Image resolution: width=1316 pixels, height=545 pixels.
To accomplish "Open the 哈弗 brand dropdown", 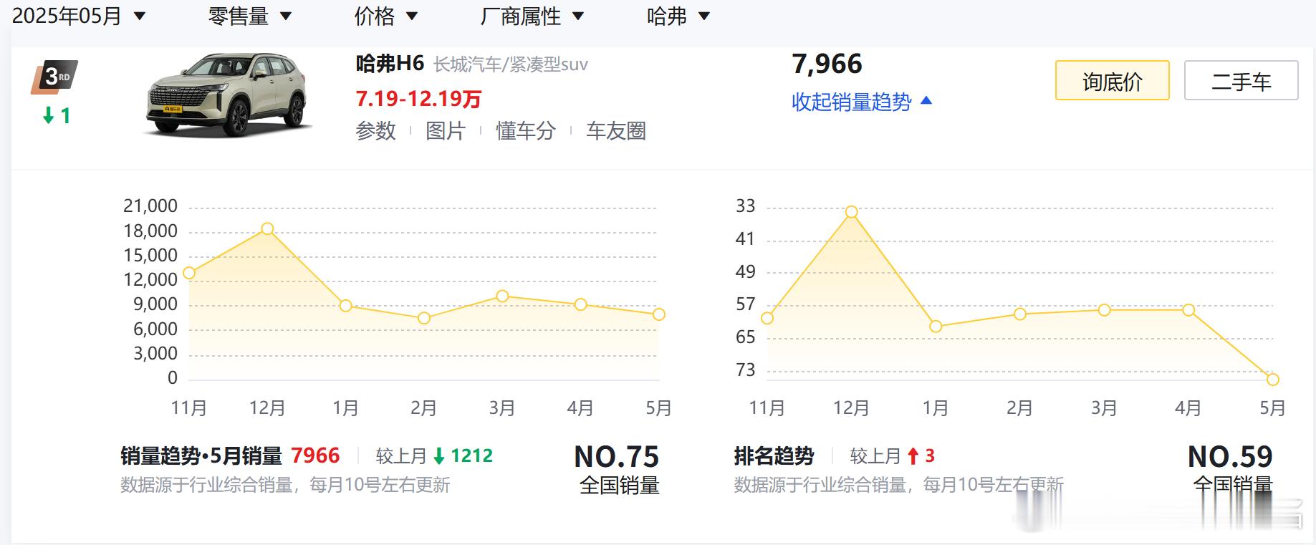I will [678, 16].
